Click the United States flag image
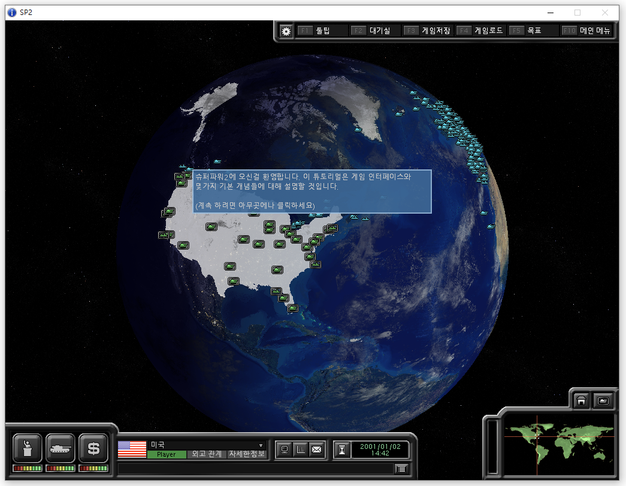This screenshot has width=626, height=486. point(132,449)
